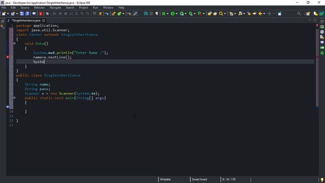The height and width of the screenshot is (183, 325).
Task: Click the Step Return icon
Action: pos(87,14)
